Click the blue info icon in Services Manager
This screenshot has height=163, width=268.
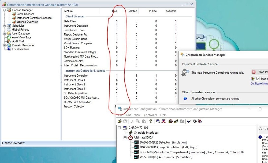[185, 98]
